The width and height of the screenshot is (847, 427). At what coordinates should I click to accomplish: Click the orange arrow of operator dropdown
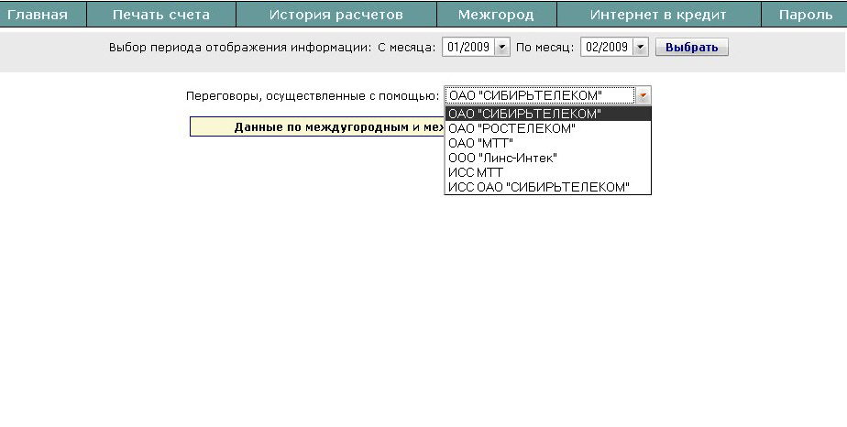pos(643,95)
